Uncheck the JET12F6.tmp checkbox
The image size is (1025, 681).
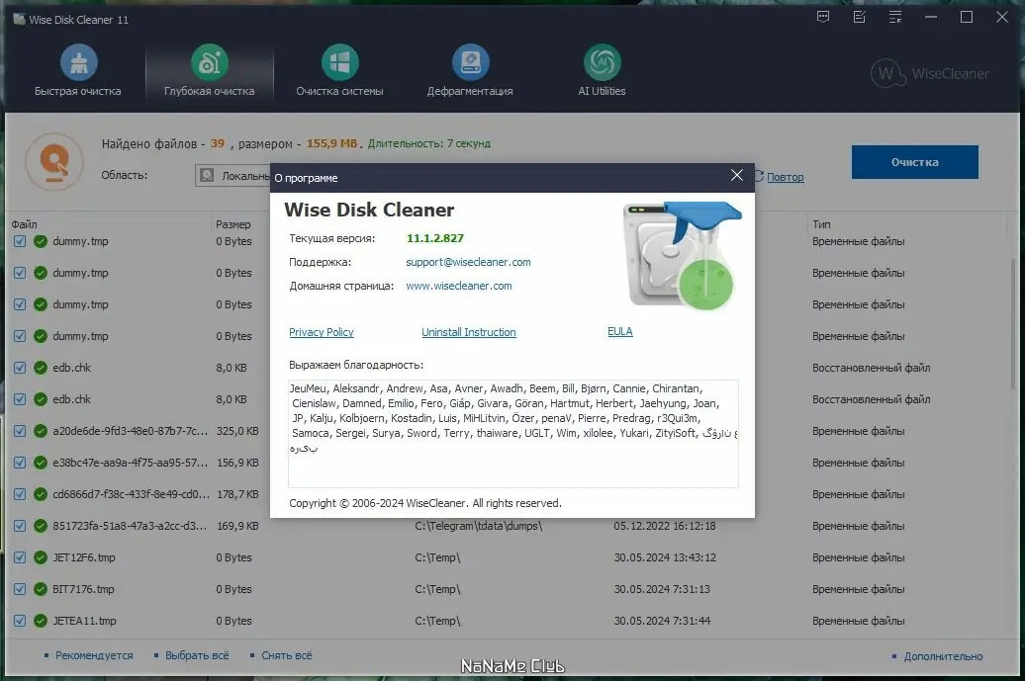20,557
